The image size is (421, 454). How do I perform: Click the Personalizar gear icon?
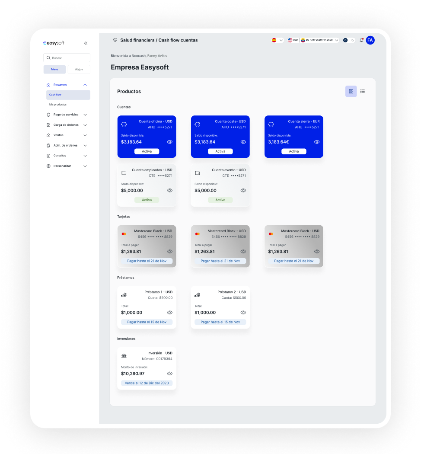tap(48, 166)
